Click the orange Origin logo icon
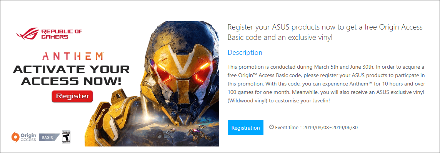This screenshot has width=440, height=153. click(15, 136)
